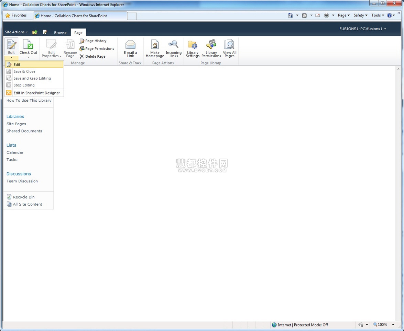Select the browser tab titled Home - Collabion Charts
Image resolution: width=404 pixels, height=331 pixels.
tap(80, 16)
